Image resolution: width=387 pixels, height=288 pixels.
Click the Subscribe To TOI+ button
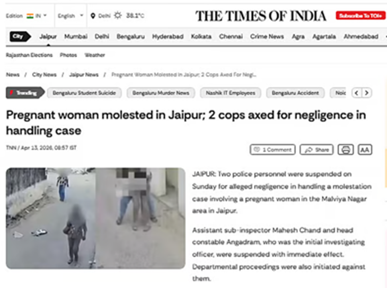(x=360, y=16)
